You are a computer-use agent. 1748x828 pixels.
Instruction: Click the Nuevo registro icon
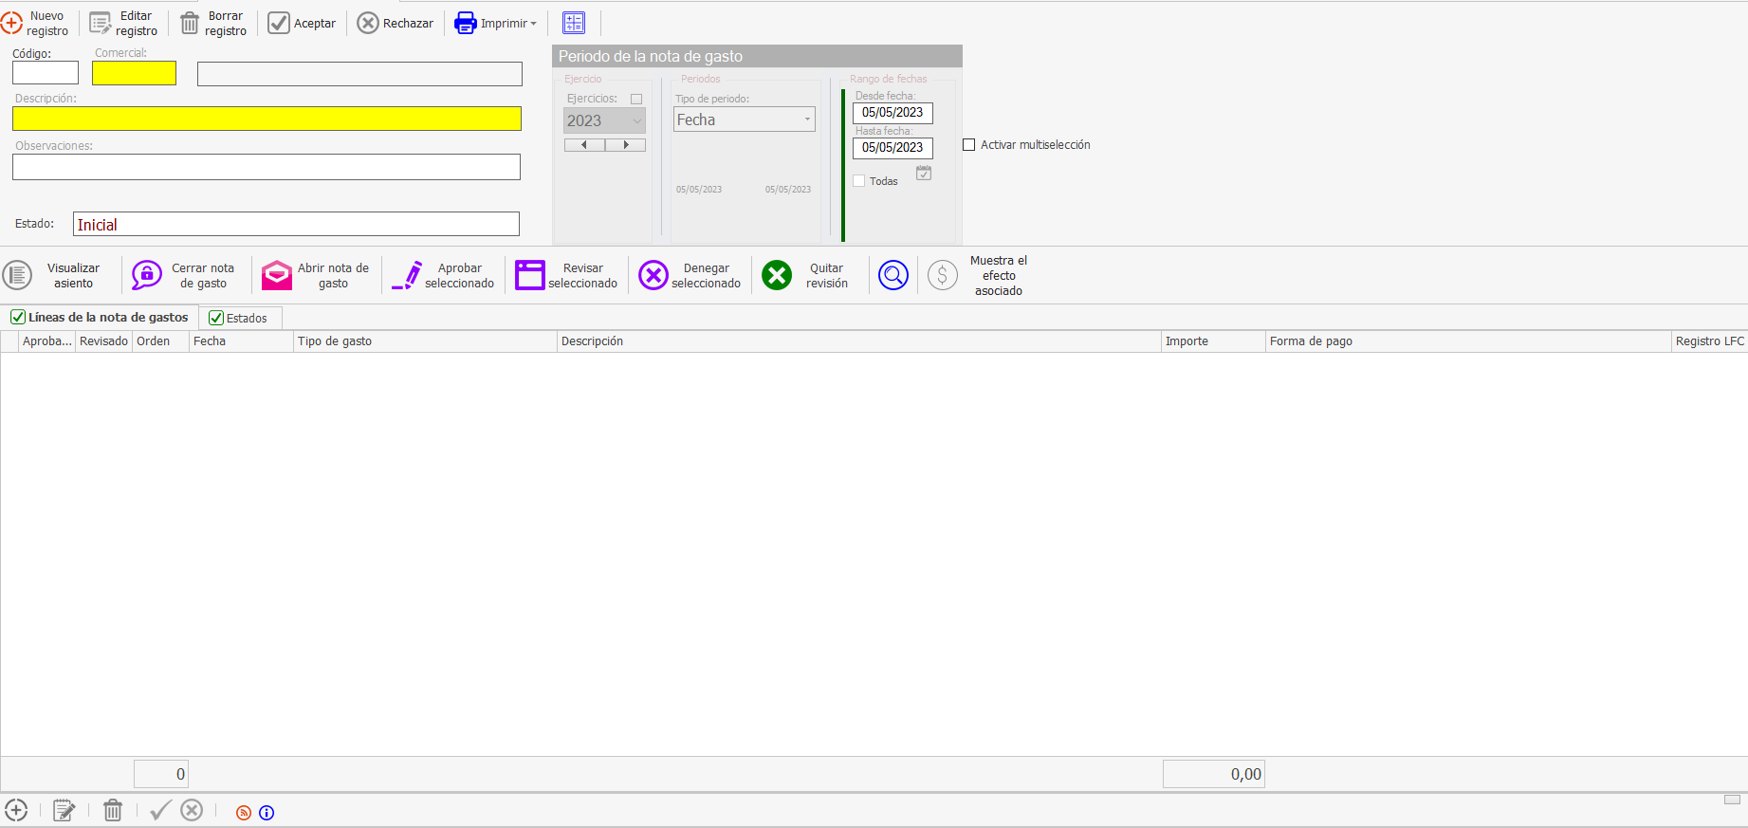tap(11, 24)
